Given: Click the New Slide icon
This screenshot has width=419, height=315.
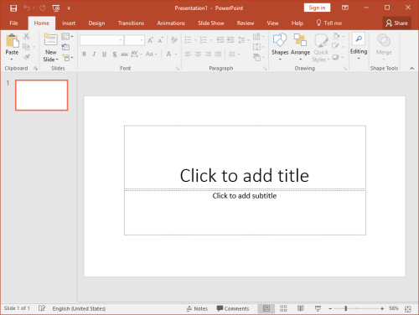Looking at the screenshot, I should point(50,39).
